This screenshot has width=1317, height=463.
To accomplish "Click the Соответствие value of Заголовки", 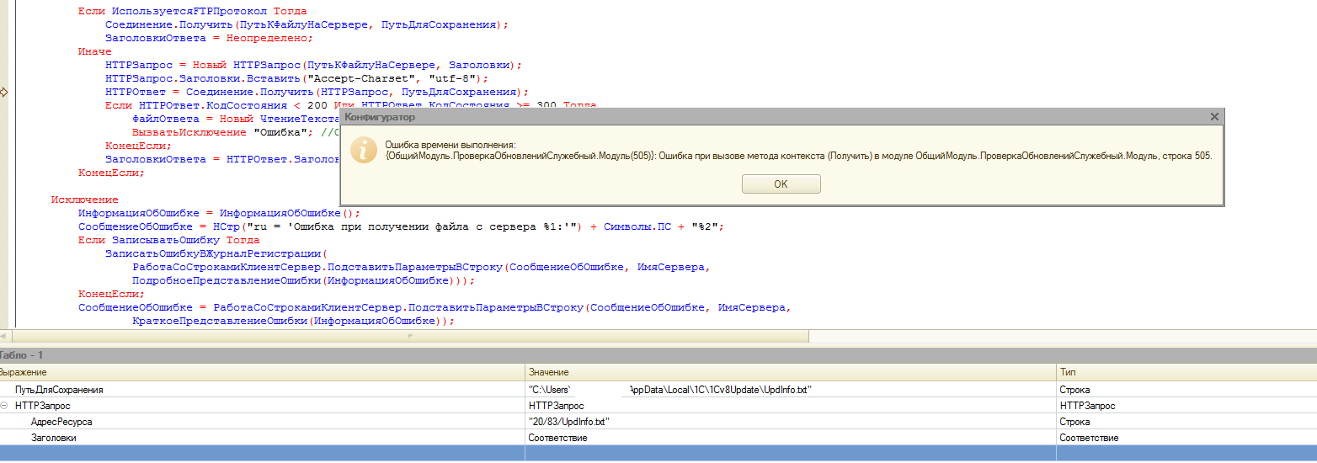I will 790,438.
